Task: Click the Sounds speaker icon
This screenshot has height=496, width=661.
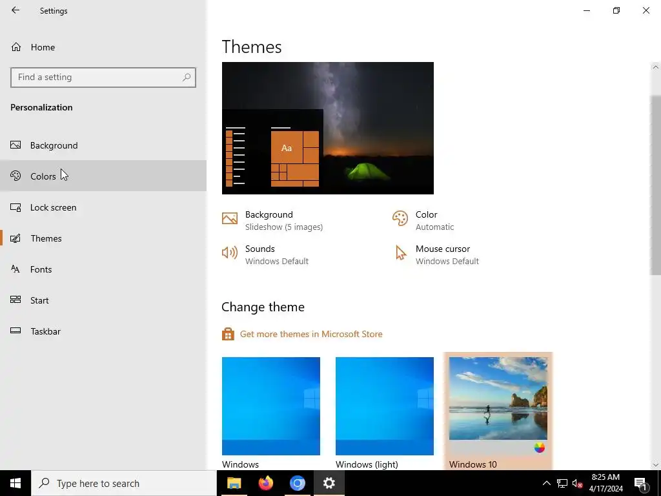Action: (230, 253)
